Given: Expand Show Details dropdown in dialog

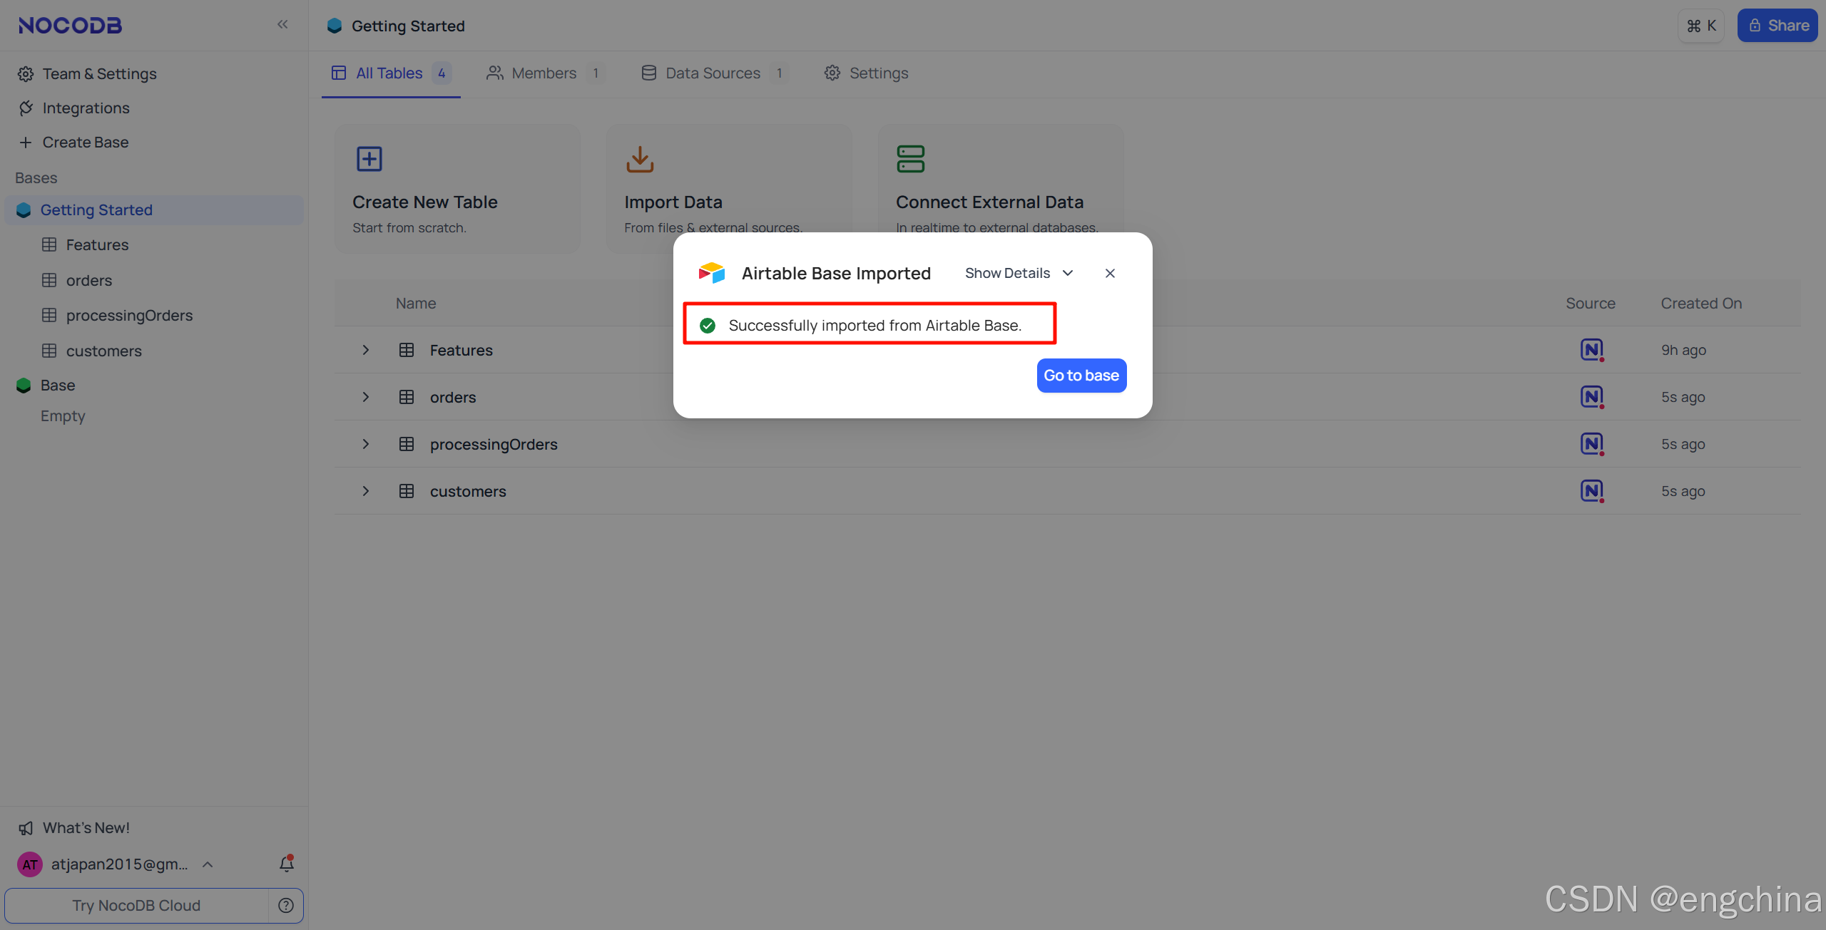Looking at the screenshot, I should click(1019, 273).
